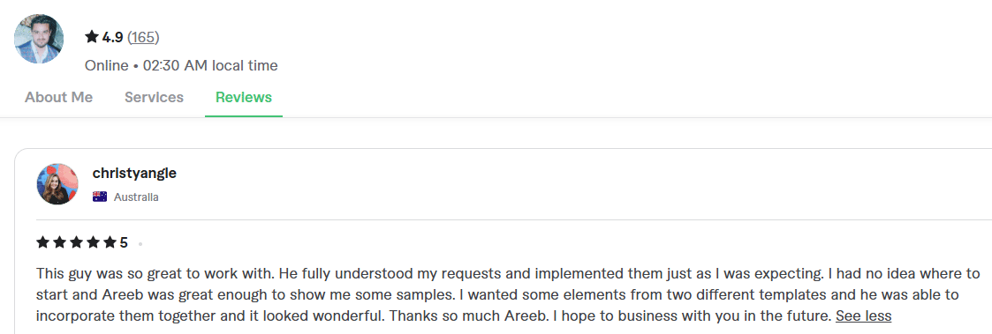
Task: Click the third star of the review rating
Action: 77,242
